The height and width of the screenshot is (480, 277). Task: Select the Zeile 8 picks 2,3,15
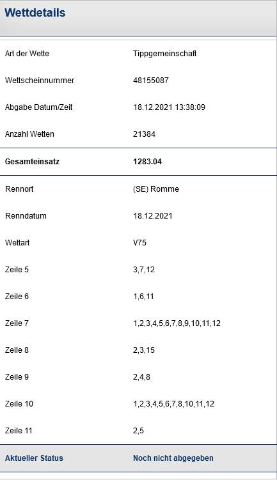(144, 350)
